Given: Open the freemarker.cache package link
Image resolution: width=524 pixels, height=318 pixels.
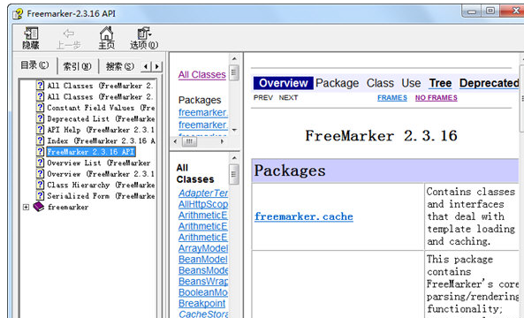Looking at the screenshot, I should [x=303, y=216].
